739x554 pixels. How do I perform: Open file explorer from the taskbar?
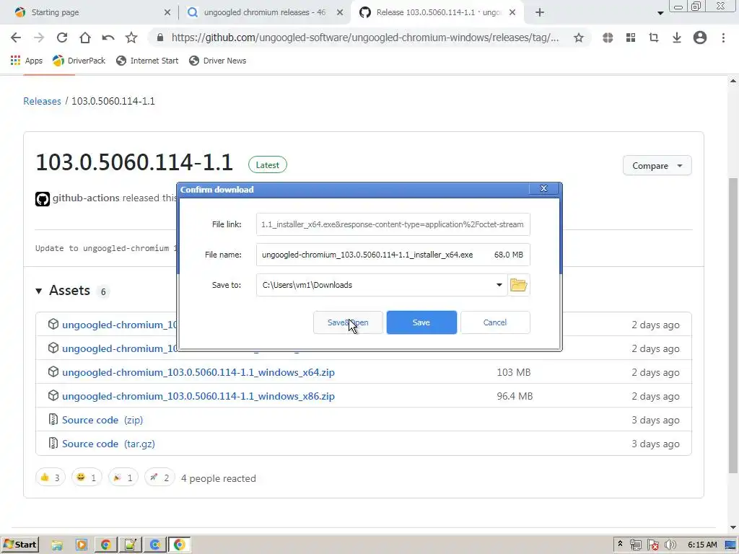click(57, 545)
